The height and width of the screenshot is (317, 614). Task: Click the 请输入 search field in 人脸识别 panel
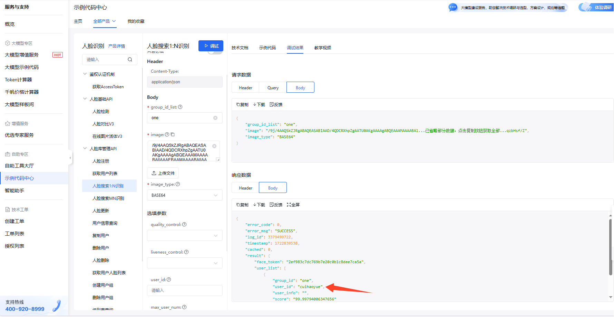tap(109, 60)
